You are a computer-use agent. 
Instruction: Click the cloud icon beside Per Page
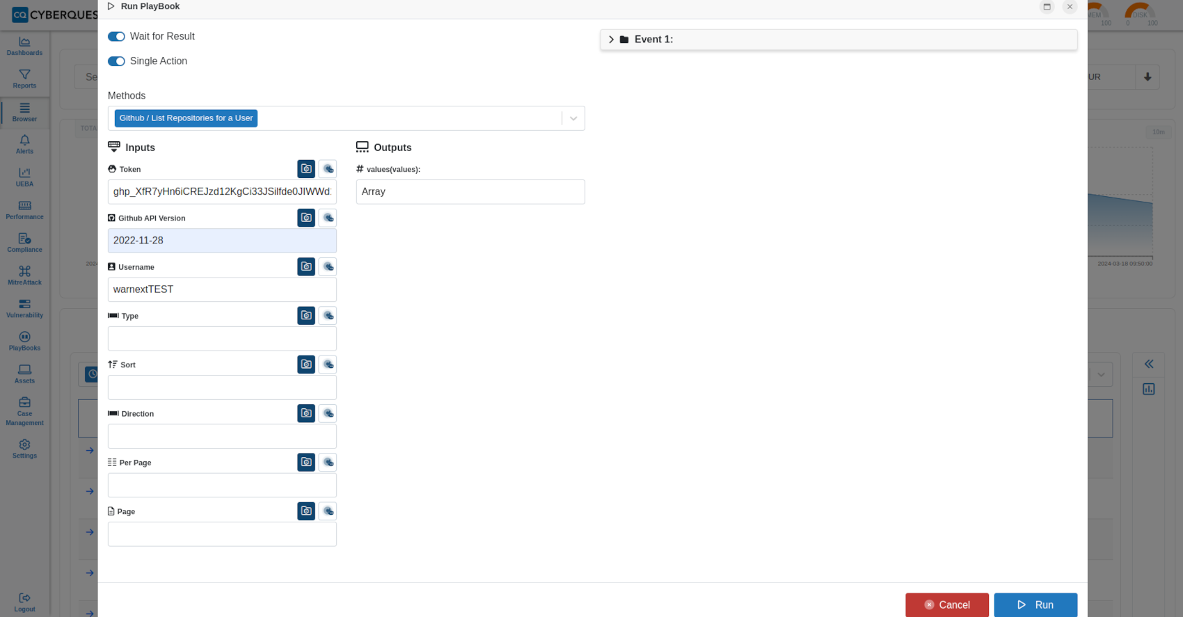pyautogui.click(x=328, y=462)
